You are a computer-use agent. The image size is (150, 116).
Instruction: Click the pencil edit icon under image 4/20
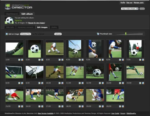(x=80, y=60)
